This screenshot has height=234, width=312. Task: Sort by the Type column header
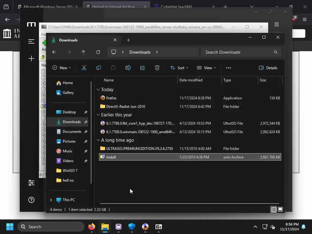point(239,80)
